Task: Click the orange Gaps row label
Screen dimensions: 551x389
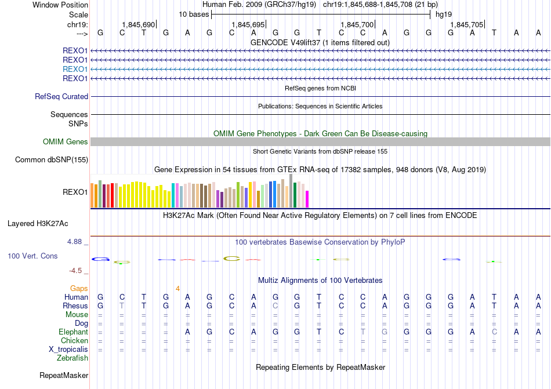Action: pos(79,288)
